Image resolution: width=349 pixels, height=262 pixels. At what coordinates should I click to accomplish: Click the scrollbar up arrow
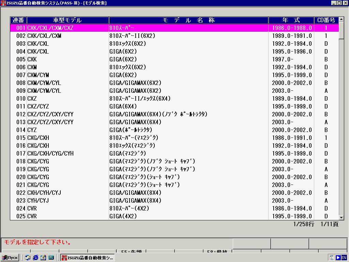[x=342, y=20]
